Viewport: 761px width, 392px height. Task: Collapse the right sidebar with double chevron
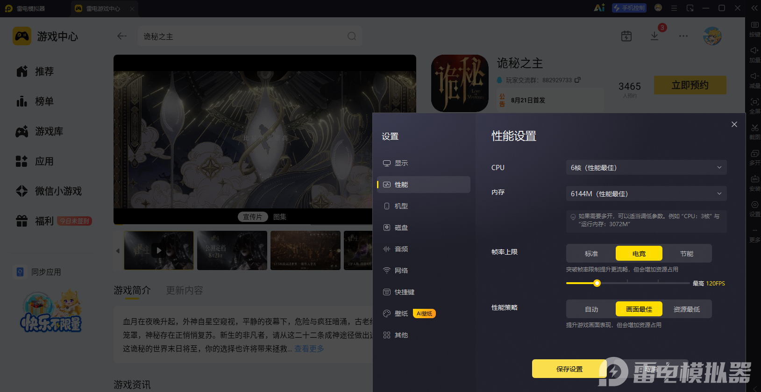(754, 8)
